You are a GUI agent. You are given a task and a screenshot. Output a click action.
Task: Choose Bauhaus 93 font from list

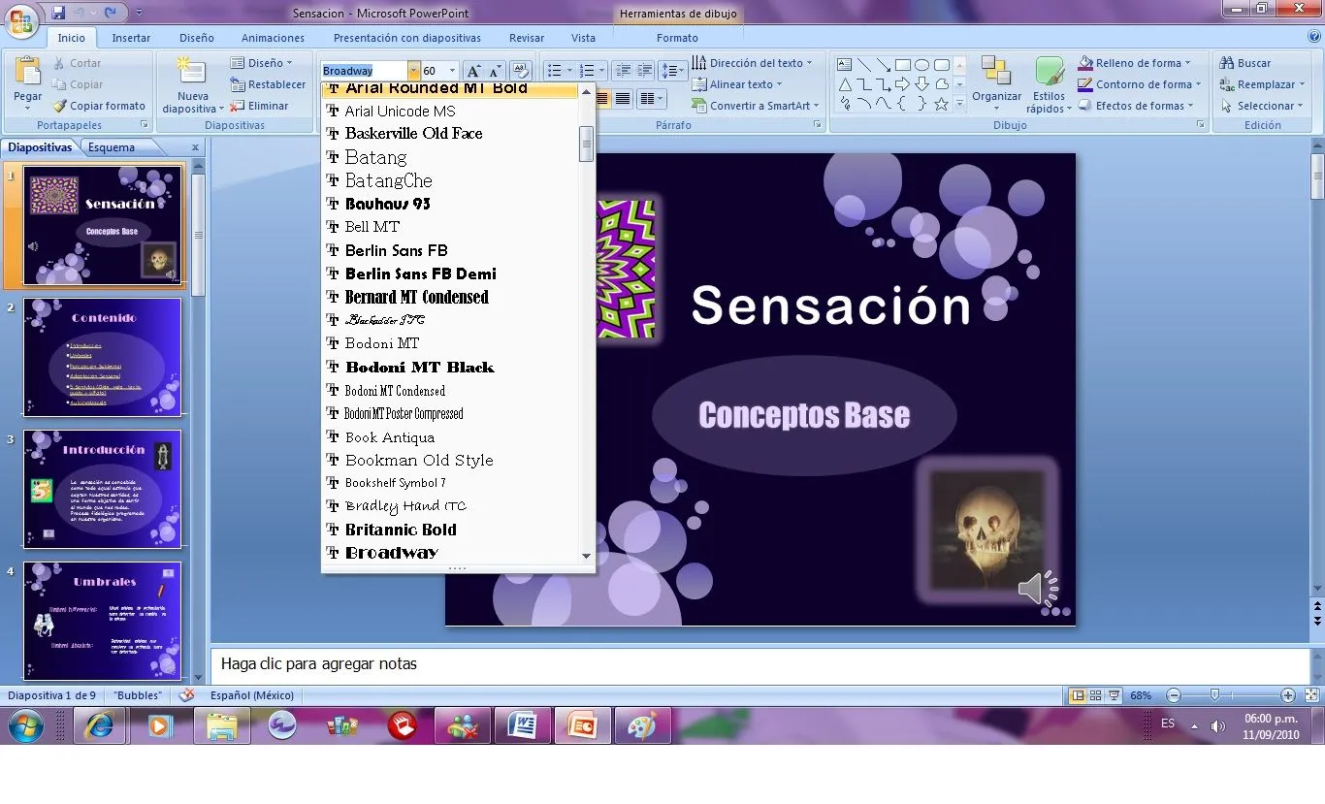click(x=451, y=204)
